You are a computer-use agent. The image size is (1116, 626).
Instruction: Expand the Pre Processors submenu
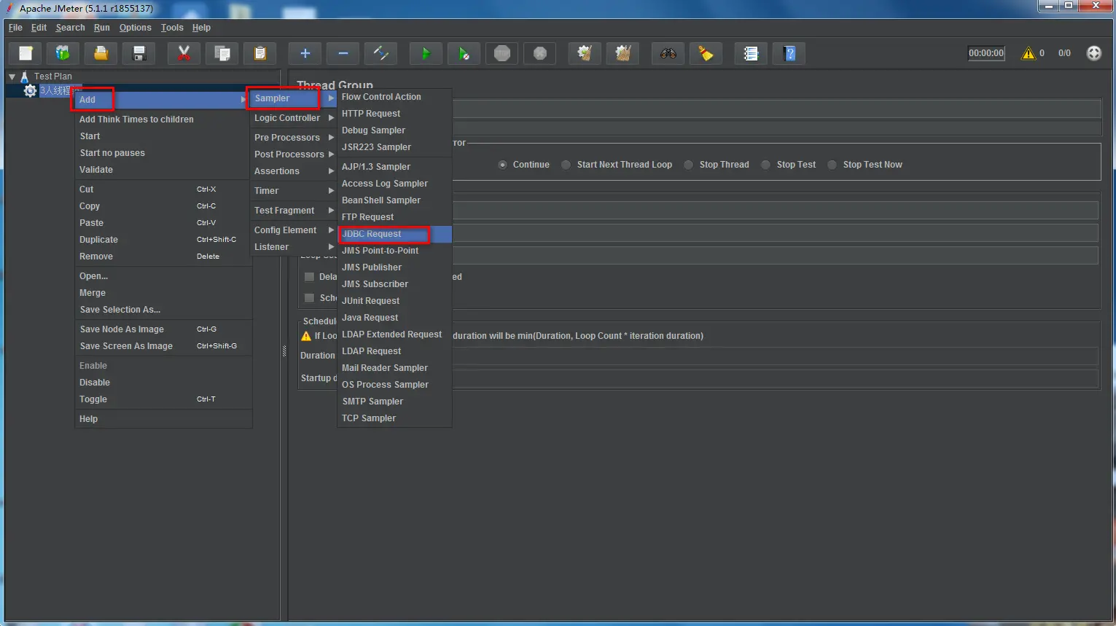tap(293, 138)
